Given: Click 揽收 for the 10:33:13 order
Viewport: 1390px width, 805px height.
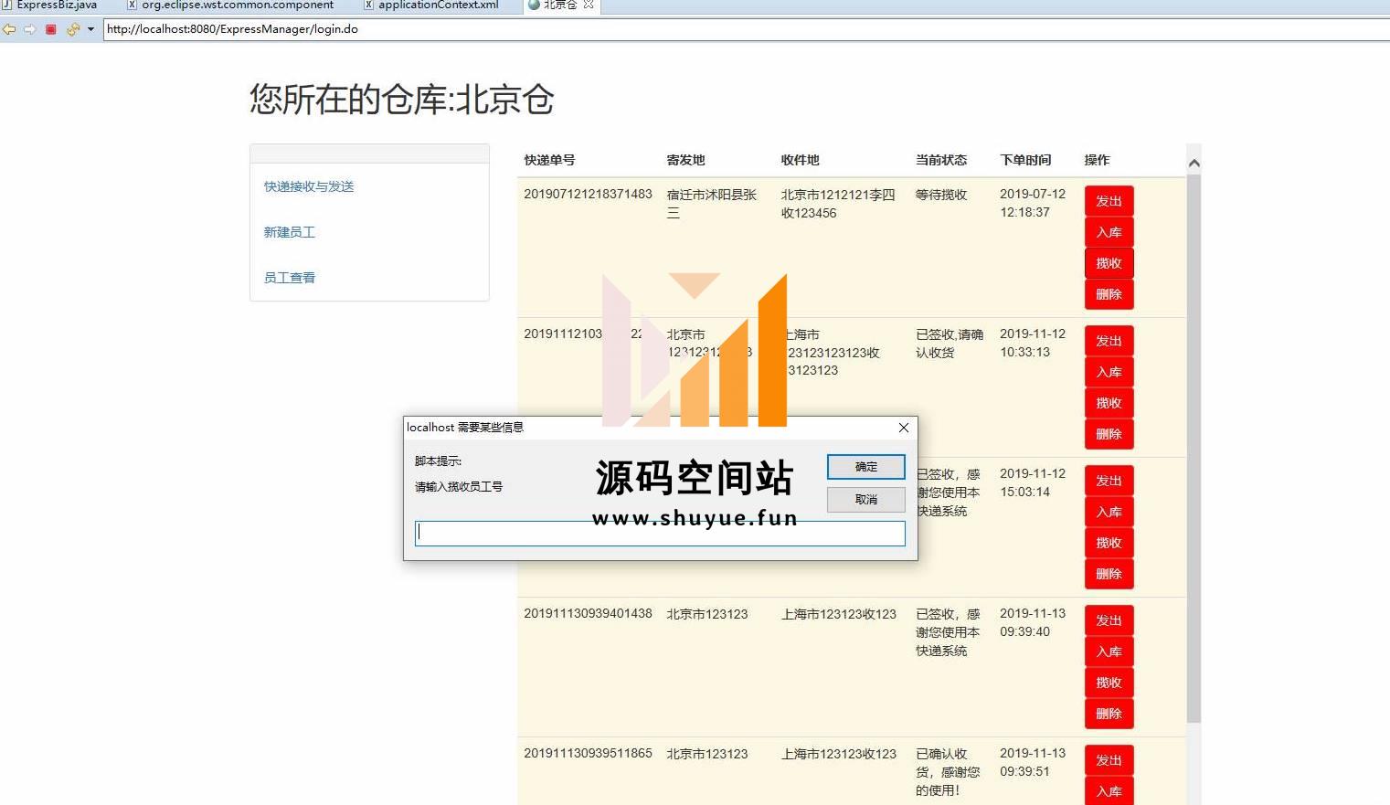Looking at the screenshot, I should [x=1109, y=403].
